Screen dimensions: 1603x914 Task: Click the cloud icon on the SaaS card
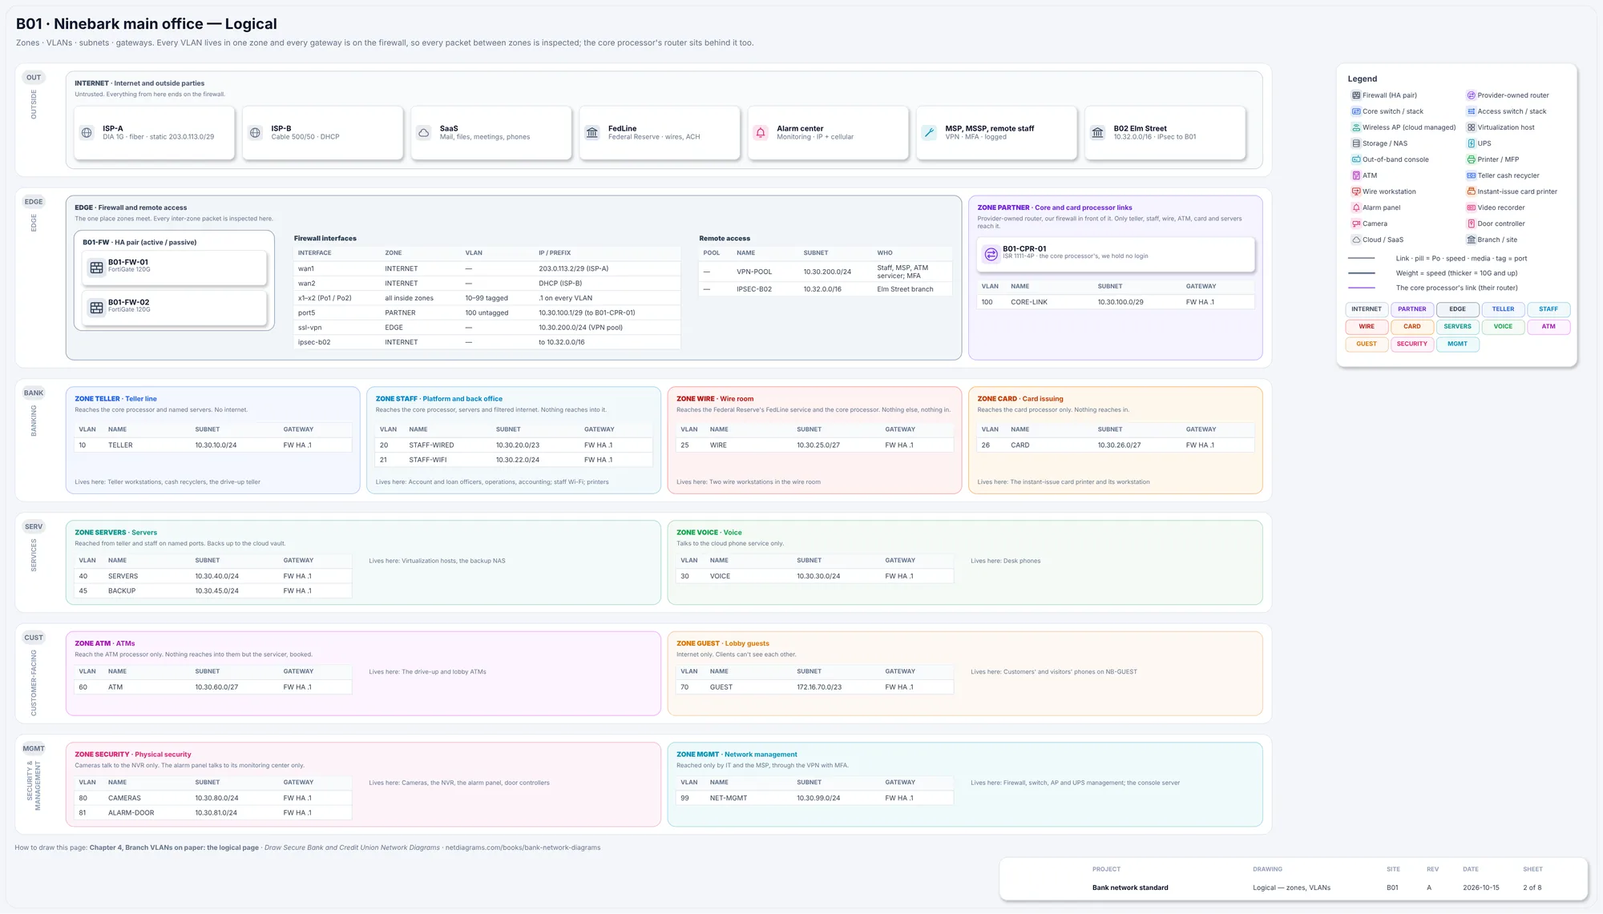click(423, 133)
